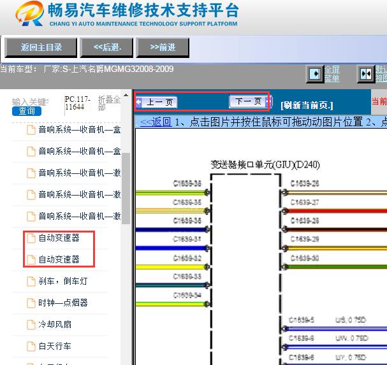Click the yellow wire at C1639-32
Viewport: 387px width, 365px height.
click(x=172, y=267)
